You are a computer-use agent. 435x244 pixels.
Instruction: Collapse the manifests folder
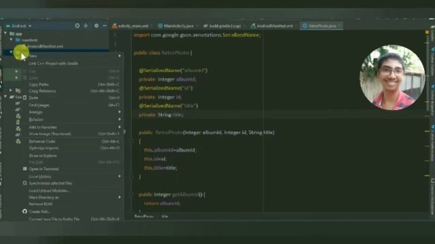tap(11, 40)
